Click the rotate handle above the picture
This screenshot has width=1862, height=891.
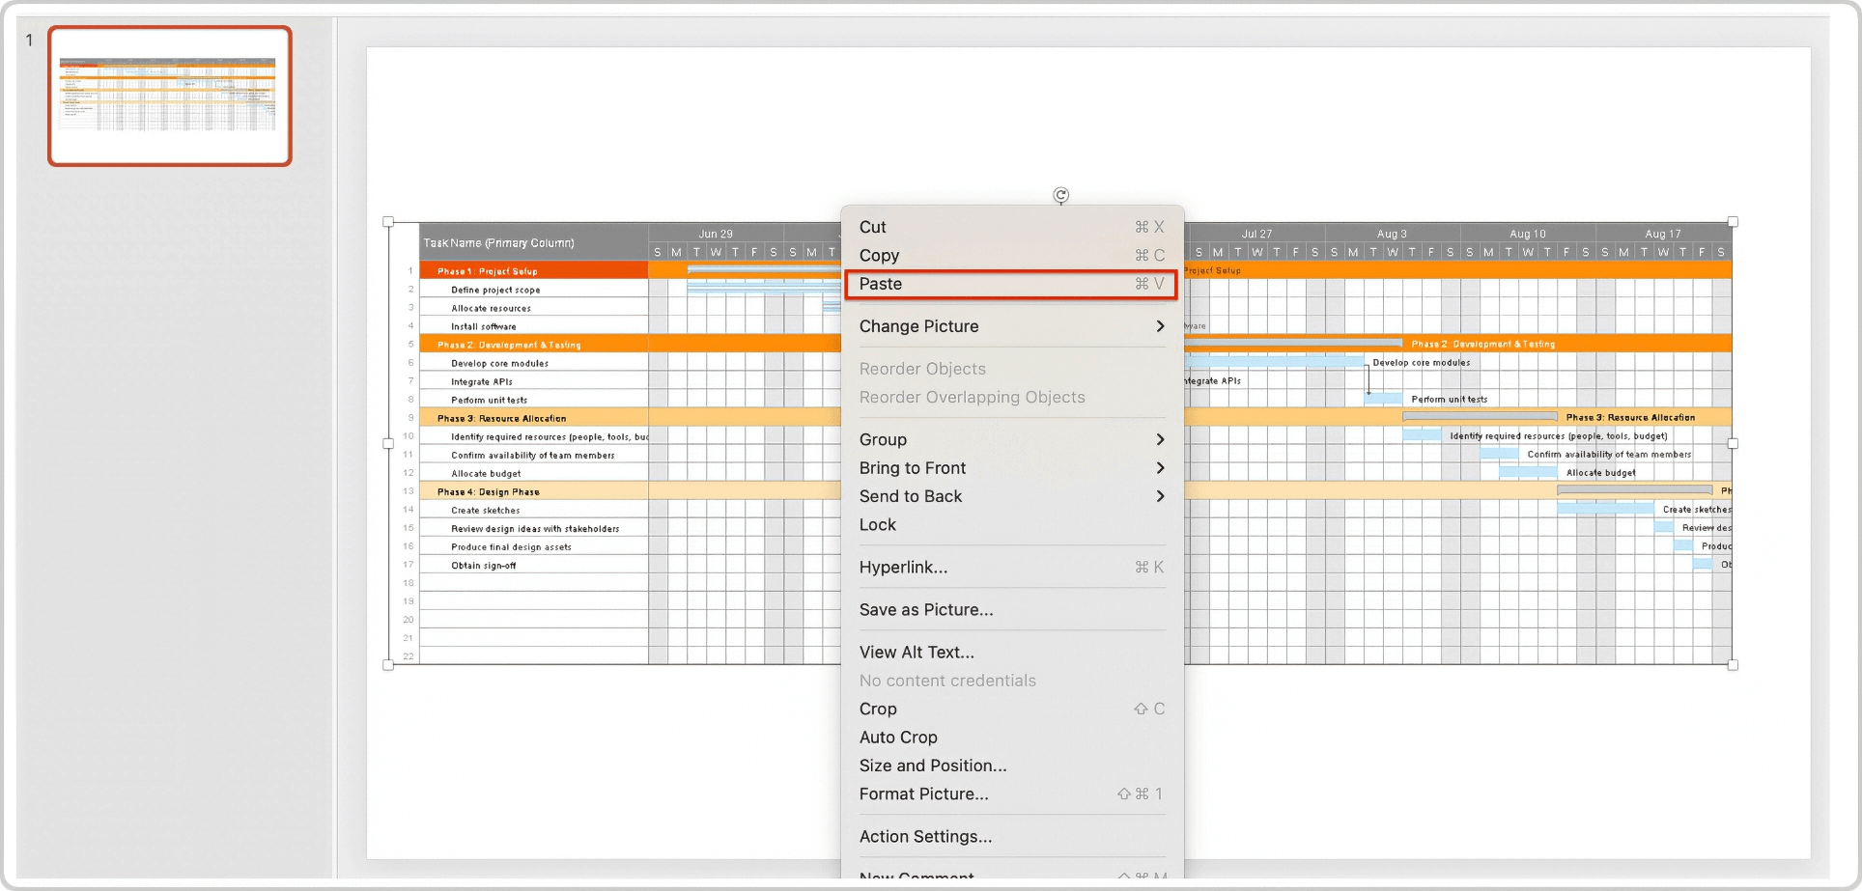[x=1062, y=196]
